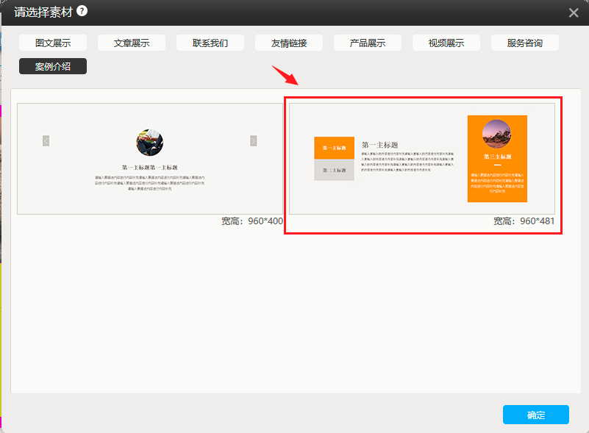Click the 第三主标题 heading on orange card
The height and width of the screenshot is (433, 589).
(x=496, y=157)
